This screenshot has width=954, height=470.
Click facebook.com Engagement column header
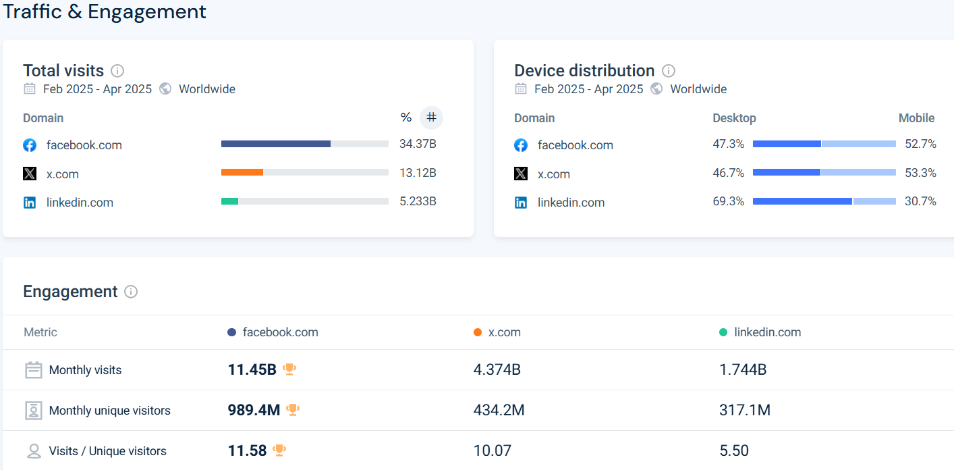(281, 332)
